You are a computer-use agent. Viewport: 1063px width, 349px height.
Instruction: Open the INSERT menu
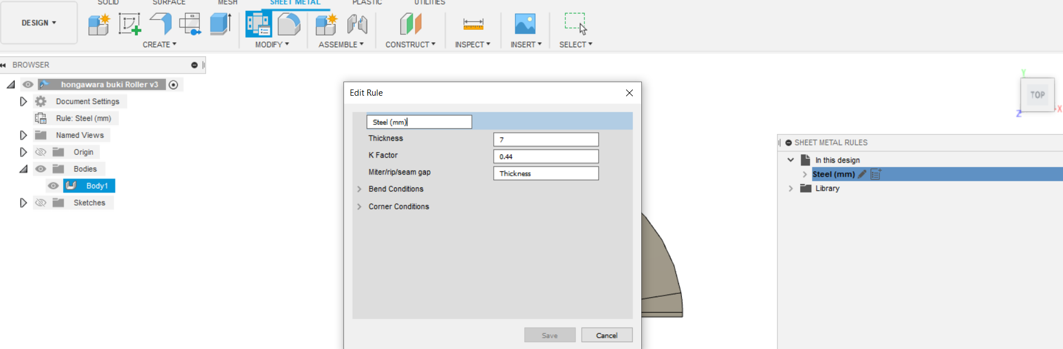pos(526,44)
